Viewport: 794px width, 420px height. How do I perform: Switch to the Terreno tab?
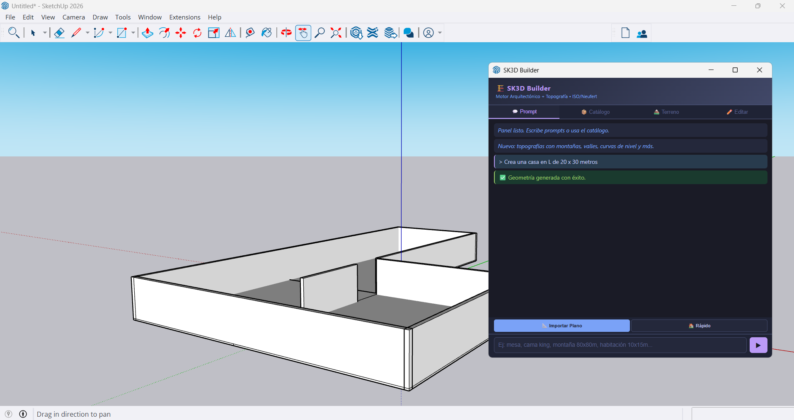click(666, 112)
